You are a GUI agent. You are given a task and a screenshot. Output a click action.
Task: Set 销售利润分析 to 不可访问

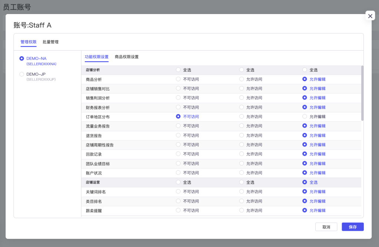(178, 98)
